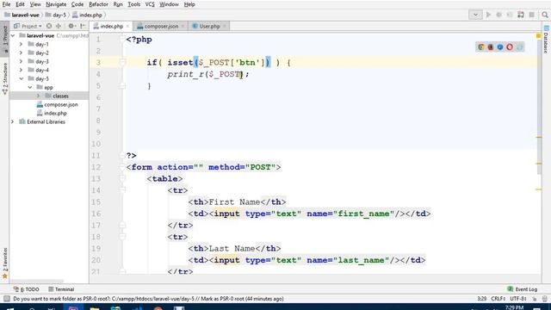Close the composer.json editor tab

(x=183, y=27)
